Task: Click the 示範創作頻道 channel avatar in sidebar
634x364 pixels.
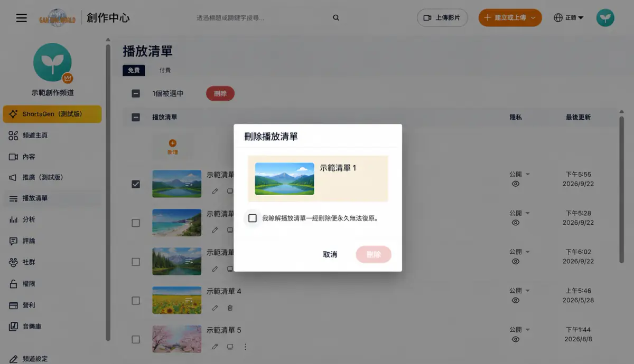Action: coord(52,62)
